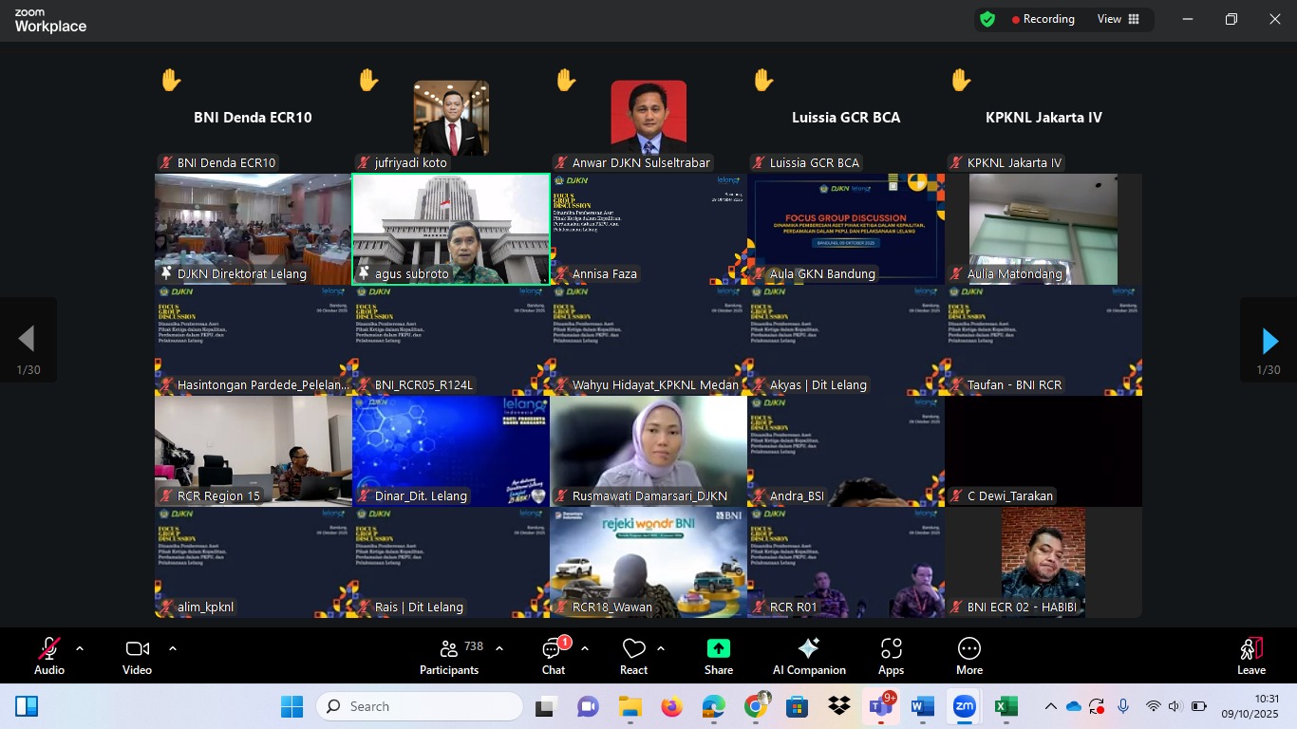The image size is (1297, 729).
Task: Expand the Video options arrow
Action: (173, 648)
